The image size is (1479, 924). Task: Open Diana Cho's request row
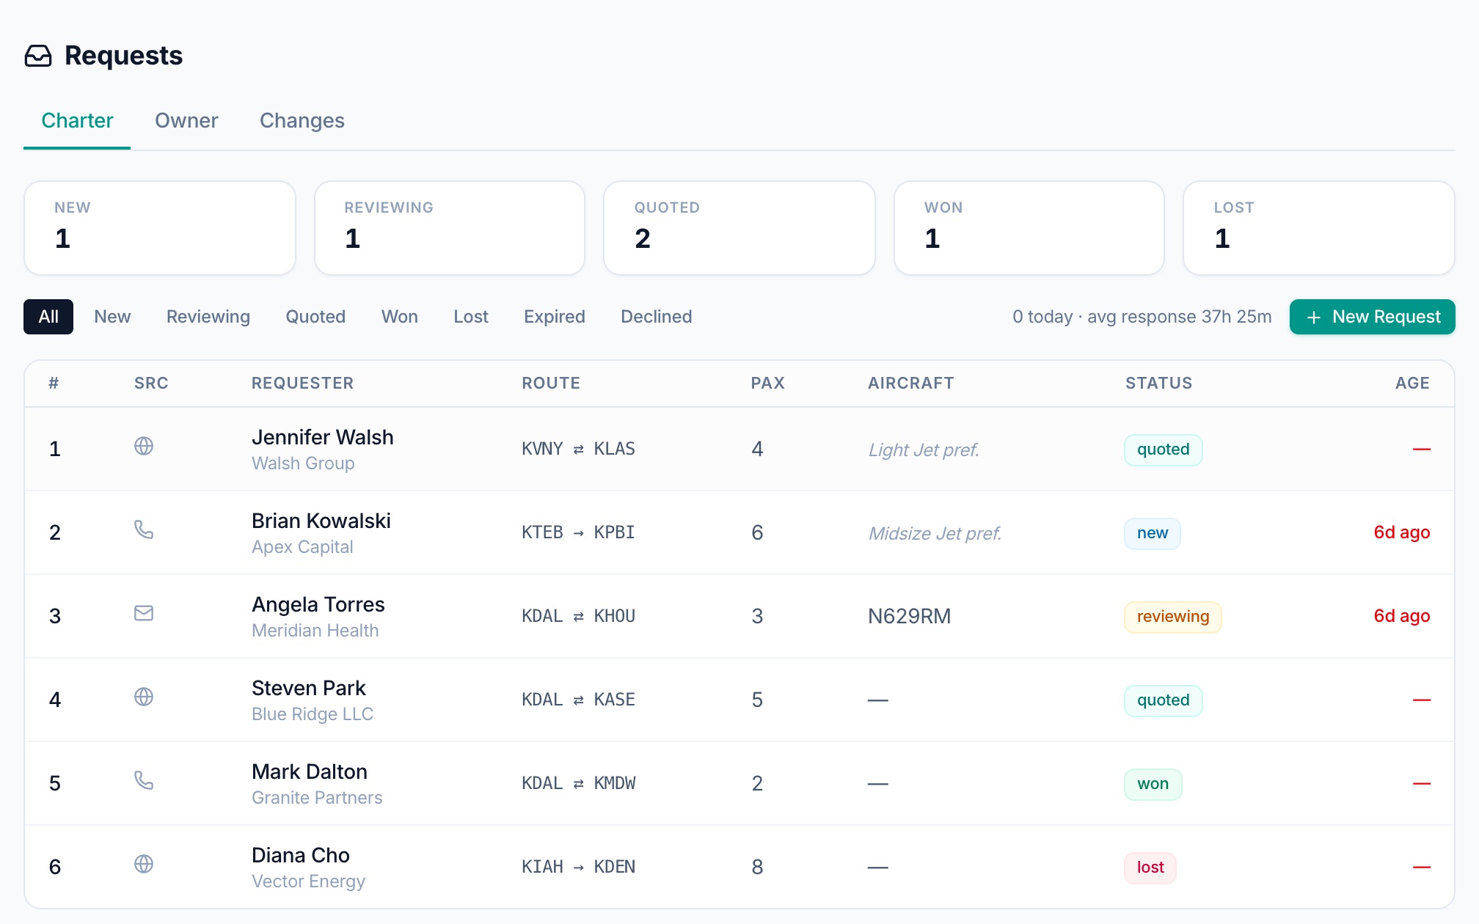pos(739,867)
